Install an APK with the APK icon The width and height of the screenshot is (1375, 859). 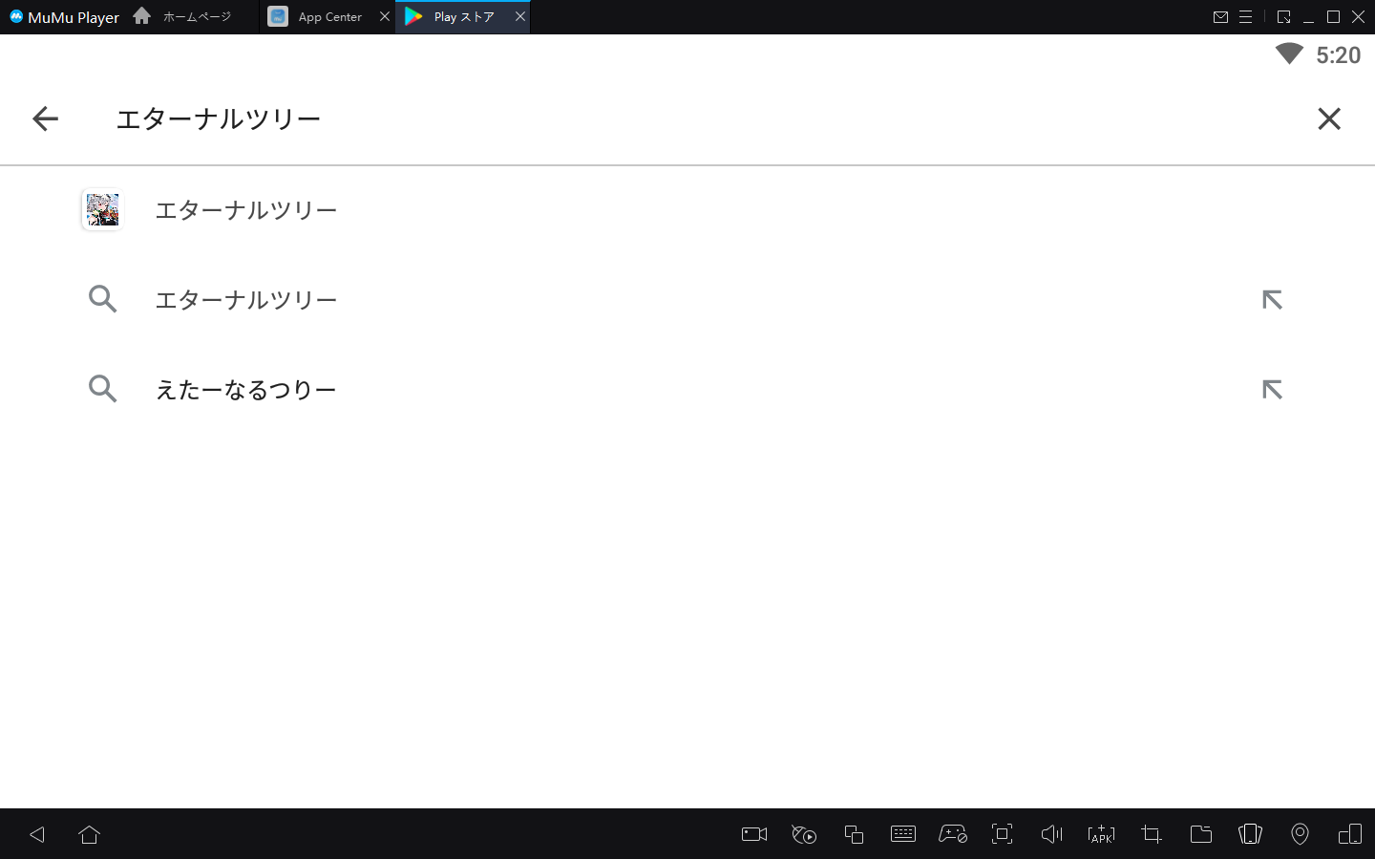coord(1101,834)
